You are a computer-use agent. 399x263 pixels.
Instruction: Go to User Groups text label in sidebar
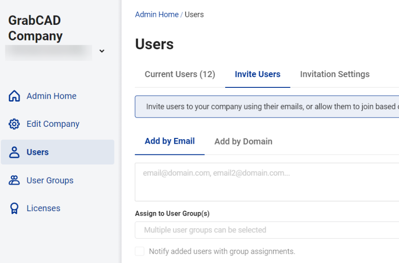tap(50, 181)
